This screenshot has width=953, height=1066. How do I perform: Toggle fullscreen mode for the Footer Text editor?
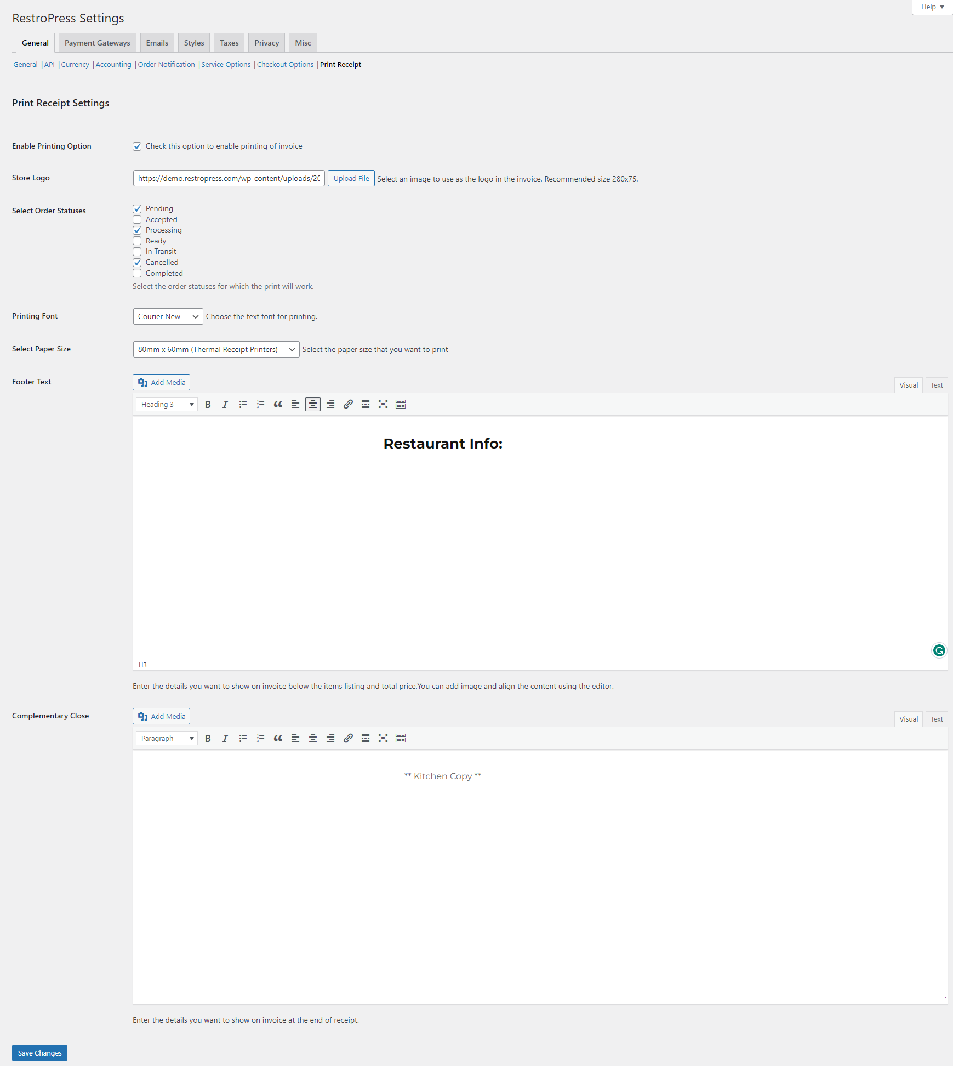coord(383,404)
